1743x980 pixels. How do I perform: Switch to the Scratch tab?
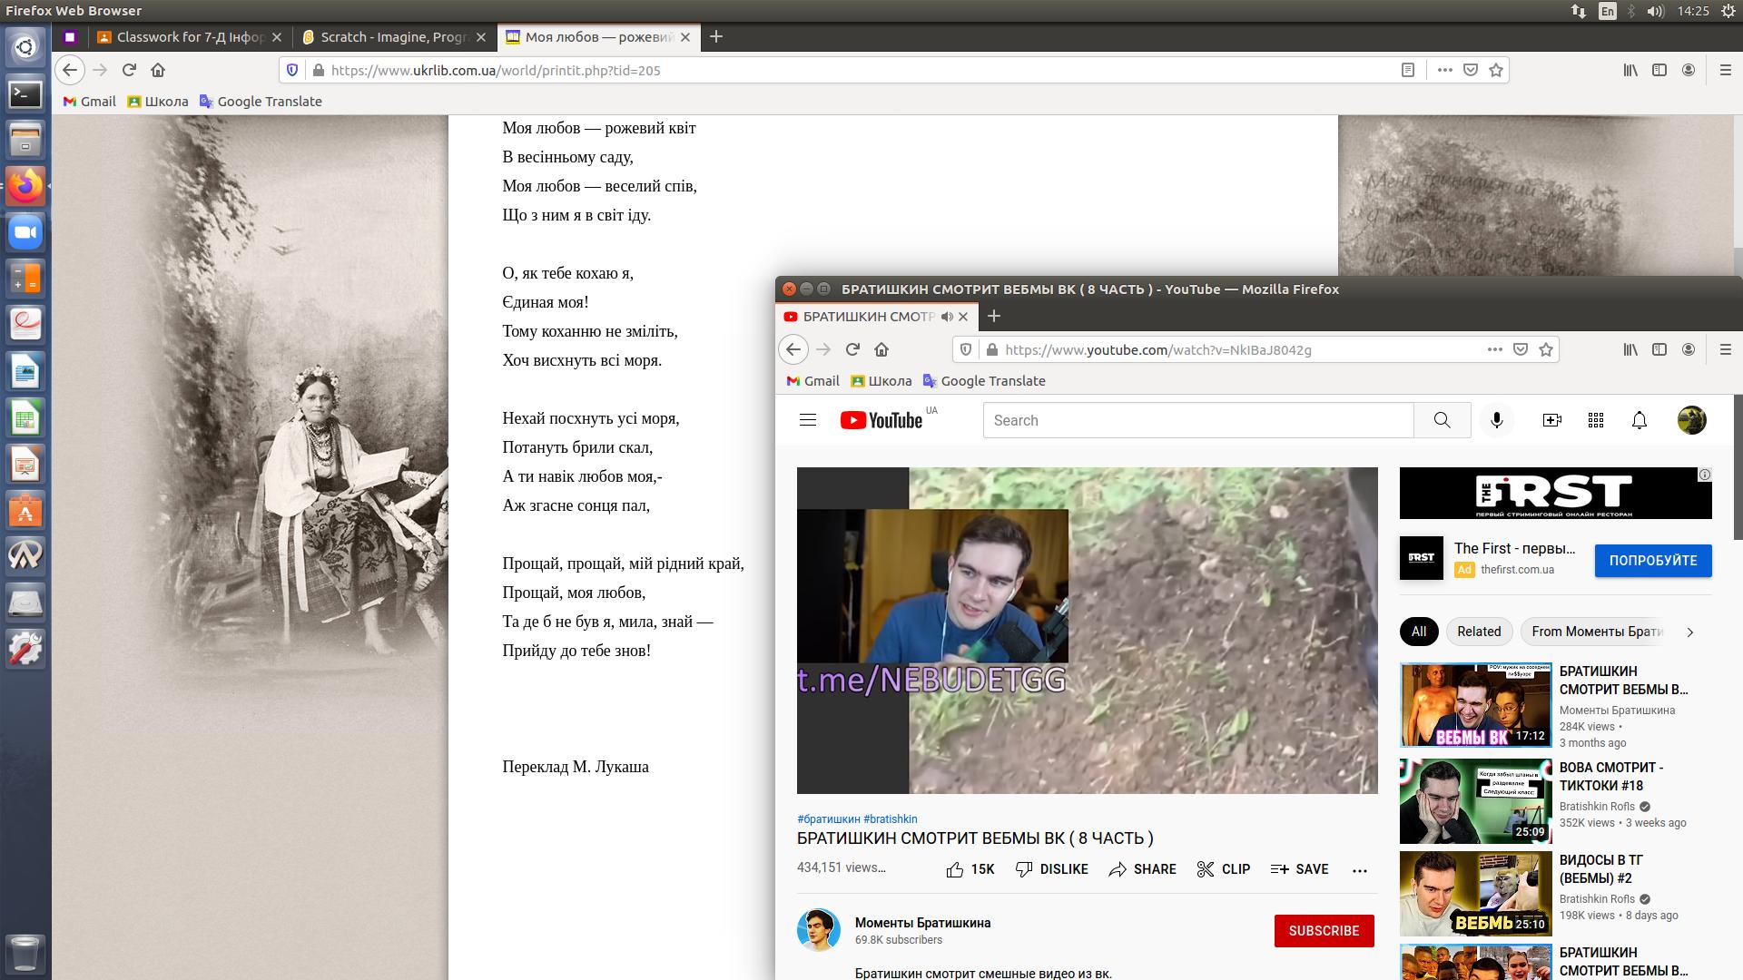392,37
